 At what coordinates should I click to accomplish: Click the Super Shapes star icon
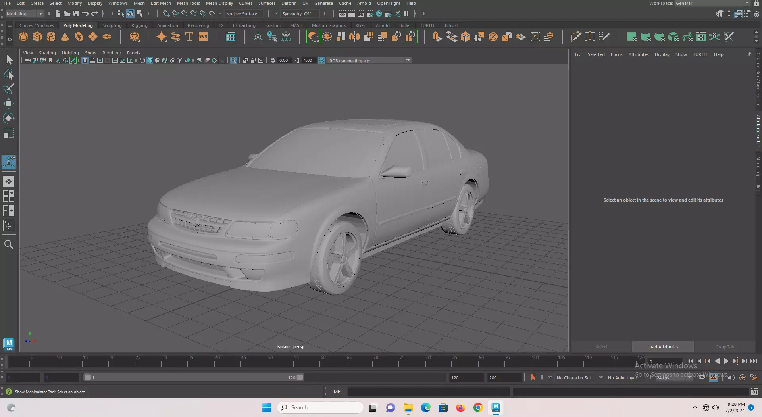[x=162, y=37]
